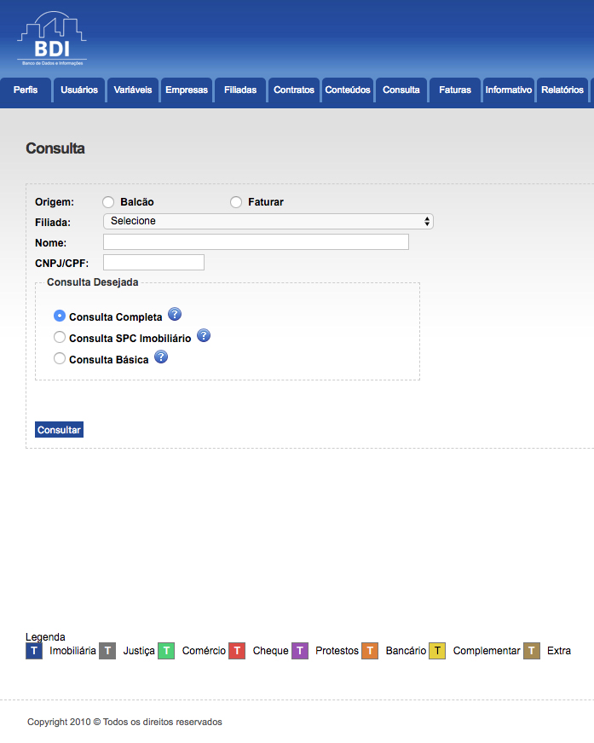The width and height of the screenshot is (594, 743).
Task: Click the BDI logo
Action: click(x=51, y=39)
